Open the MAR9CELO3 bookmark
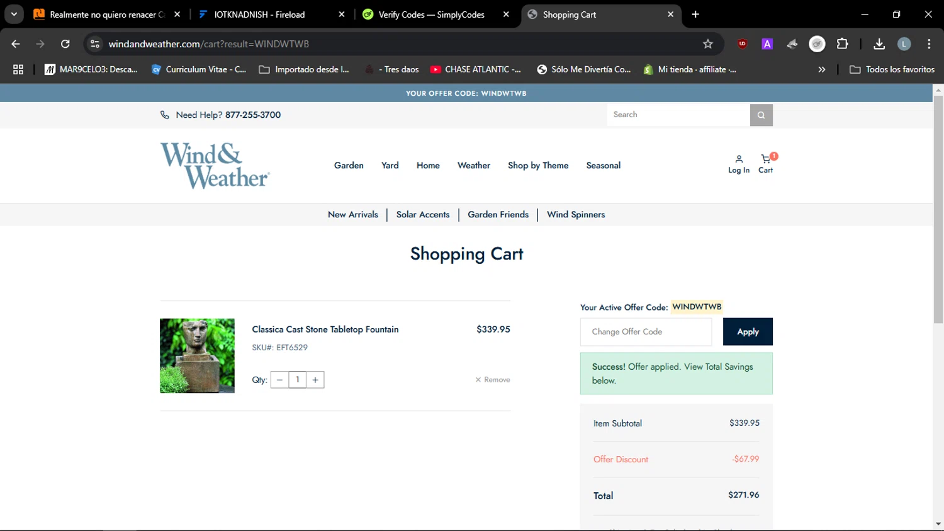Viewport: 944px width, 531px height. click(x=91, y=69)
